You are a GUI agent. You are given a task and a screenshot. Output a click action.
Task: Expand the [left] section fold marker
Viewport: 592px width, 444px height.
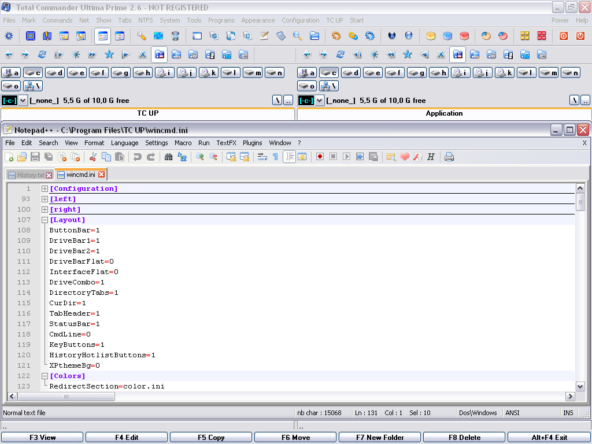click(45, 199)
